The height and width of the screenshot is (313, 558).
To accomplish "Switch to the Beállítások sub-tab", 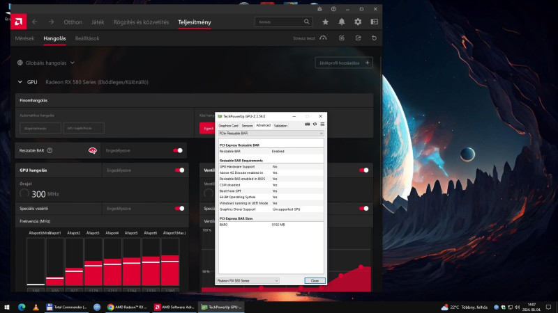I will (x=87, y=38).
